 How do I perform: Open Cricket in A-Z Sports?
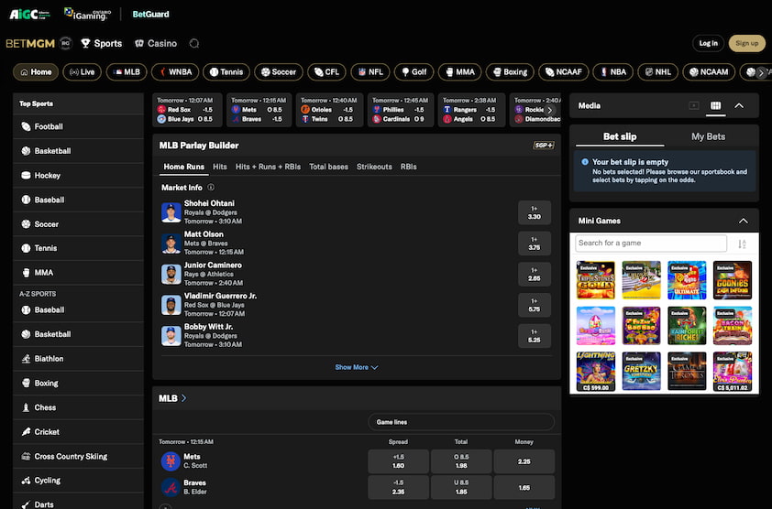[x=78, y=432]
